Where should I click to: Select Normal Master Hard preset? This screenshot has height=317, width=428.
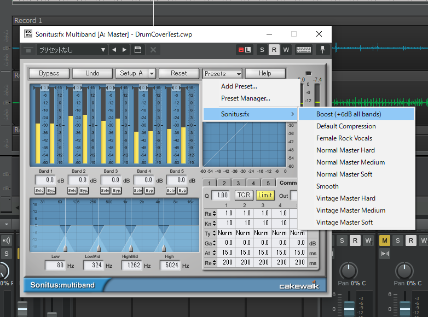356,150
